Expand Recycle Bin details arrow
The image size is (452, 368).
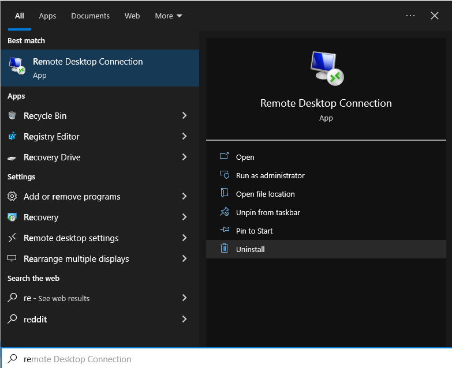click(185, 115)
